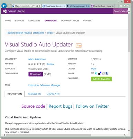Click the Search Visual Studio field
This screenshot has width=133, height=139.
pos(120,11)
